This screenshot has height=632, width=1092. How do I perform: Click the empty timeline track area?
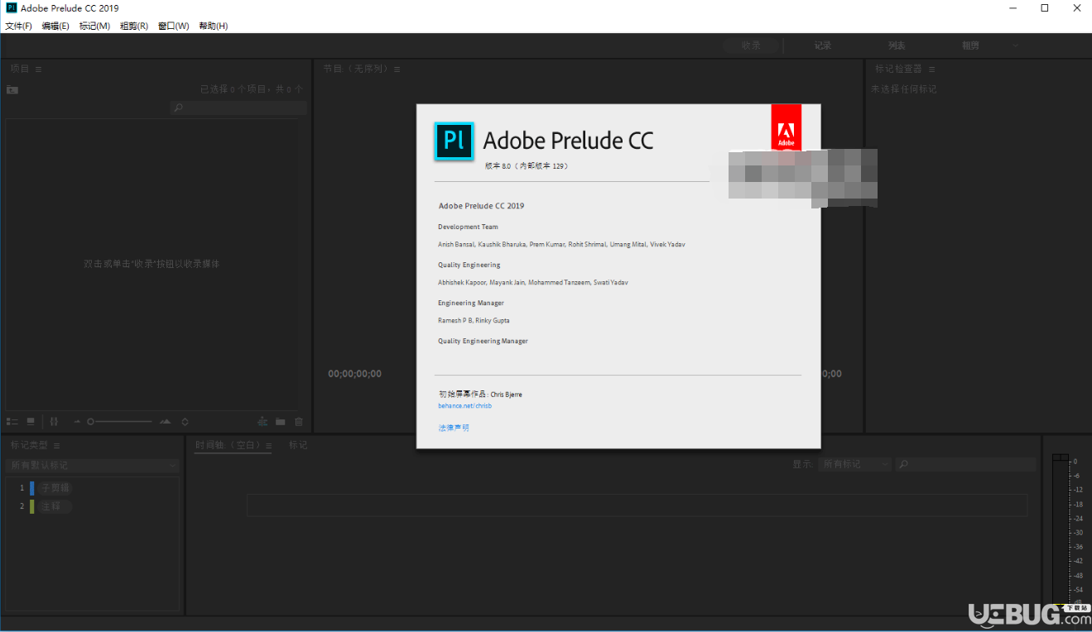[637, 505]
